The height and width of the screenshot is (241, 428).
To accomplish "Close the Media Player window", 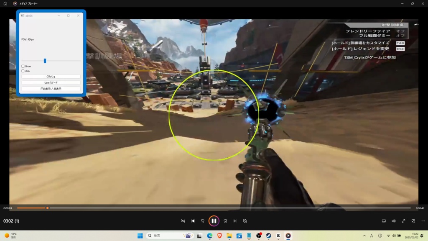I will 423,3.
